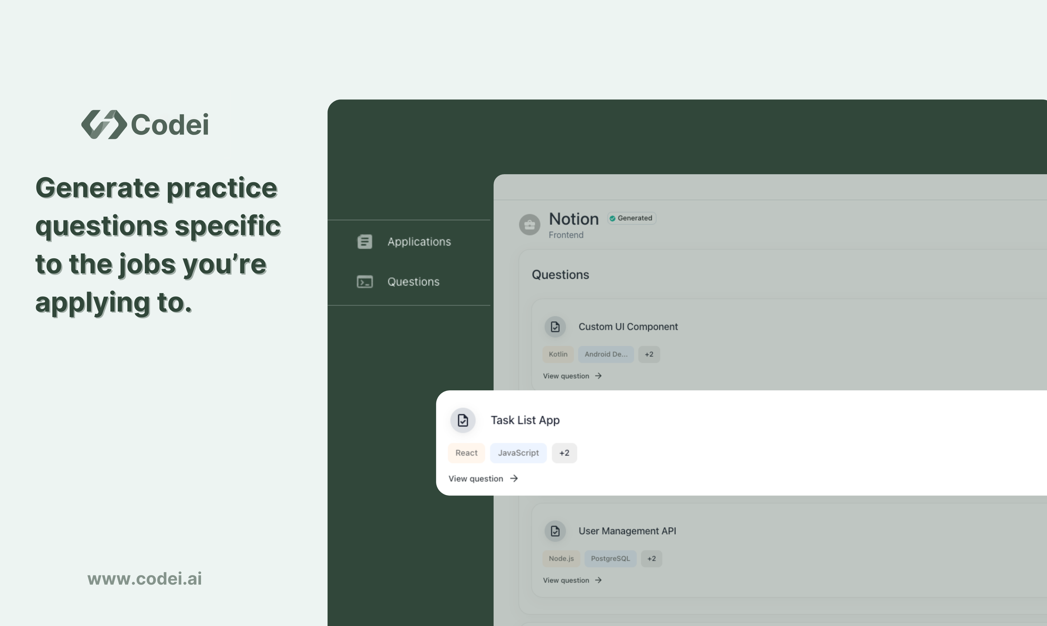The height and width of the screenshot is (626, 1047).
Task: Click the Task List App document icon
Action: [463, 420]
